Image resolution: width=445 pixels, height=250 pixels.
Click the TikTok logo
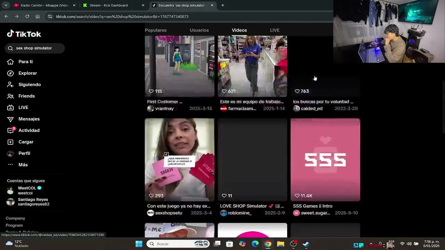(24, 34)
